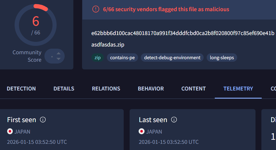Click the Japan flag under First seen
The height and width of the screenshot is (150, 276).
click(x=10, y=131)
